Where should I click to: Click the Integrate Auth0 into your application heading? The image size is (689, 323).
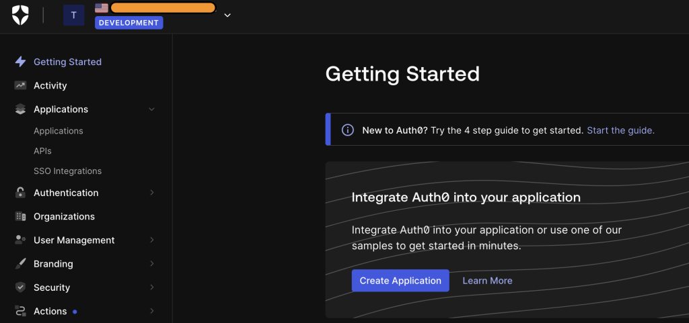(466, 197)
